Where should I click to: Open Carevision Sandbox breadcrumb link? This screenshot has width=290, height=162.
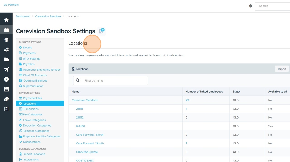48,16
